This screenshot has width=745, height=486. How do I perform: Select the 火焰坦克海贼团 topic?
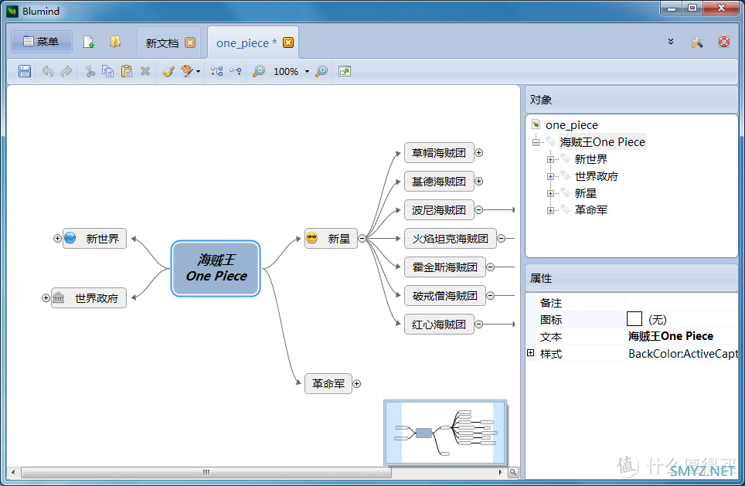tap(451, 239)
